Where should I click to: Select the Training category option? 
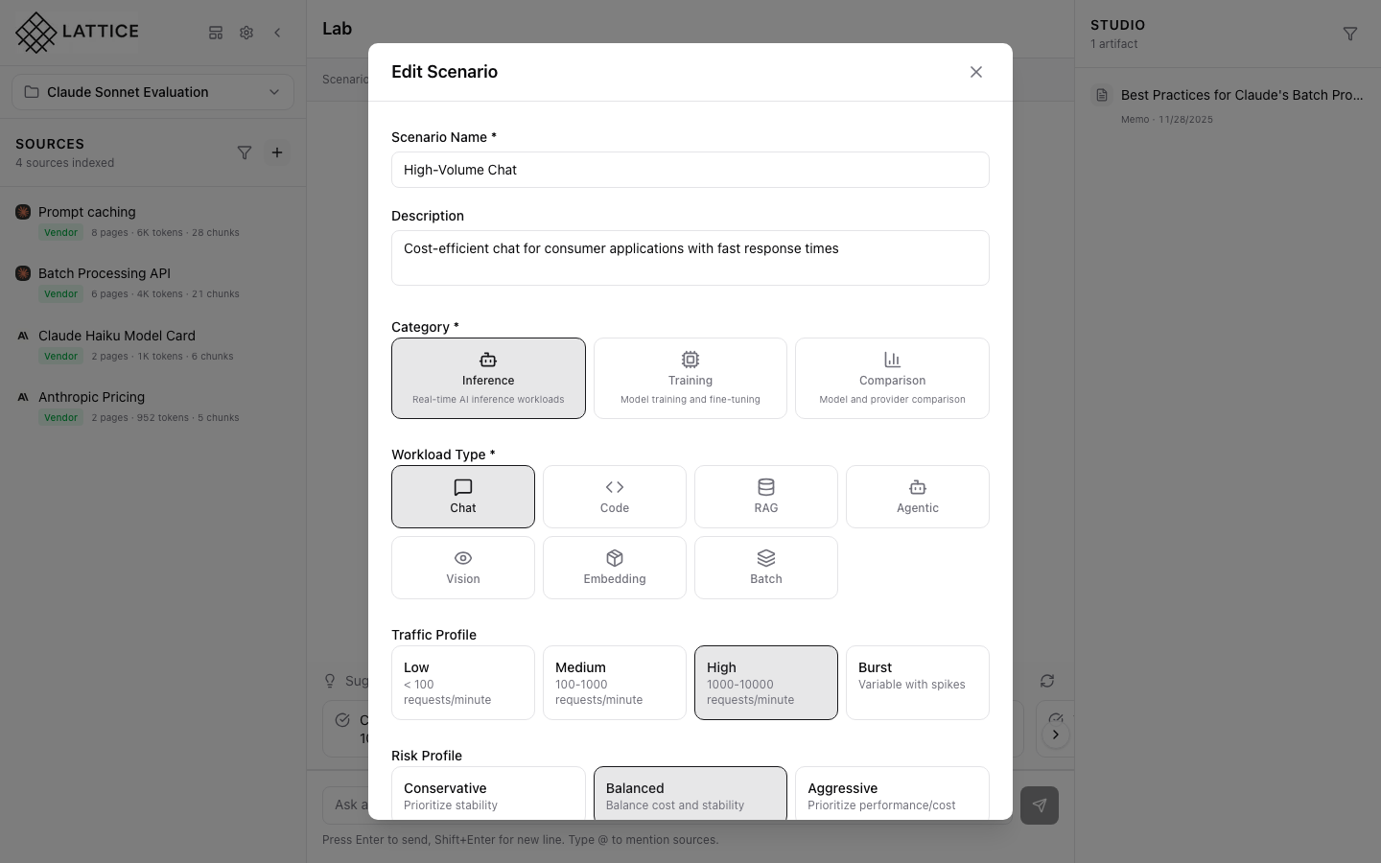pos(690,379)
